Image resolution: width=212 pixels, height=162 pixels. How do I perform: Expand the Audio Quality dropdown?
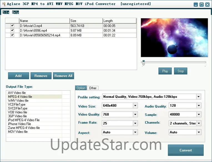[x=199, y=106]
